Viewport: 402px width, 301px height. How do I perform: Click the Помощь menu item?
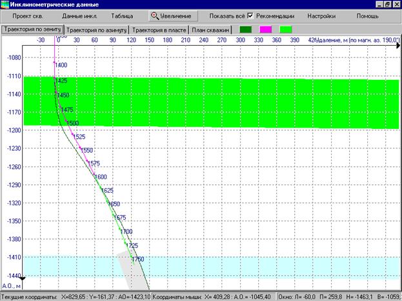click(x=367, y=16)
